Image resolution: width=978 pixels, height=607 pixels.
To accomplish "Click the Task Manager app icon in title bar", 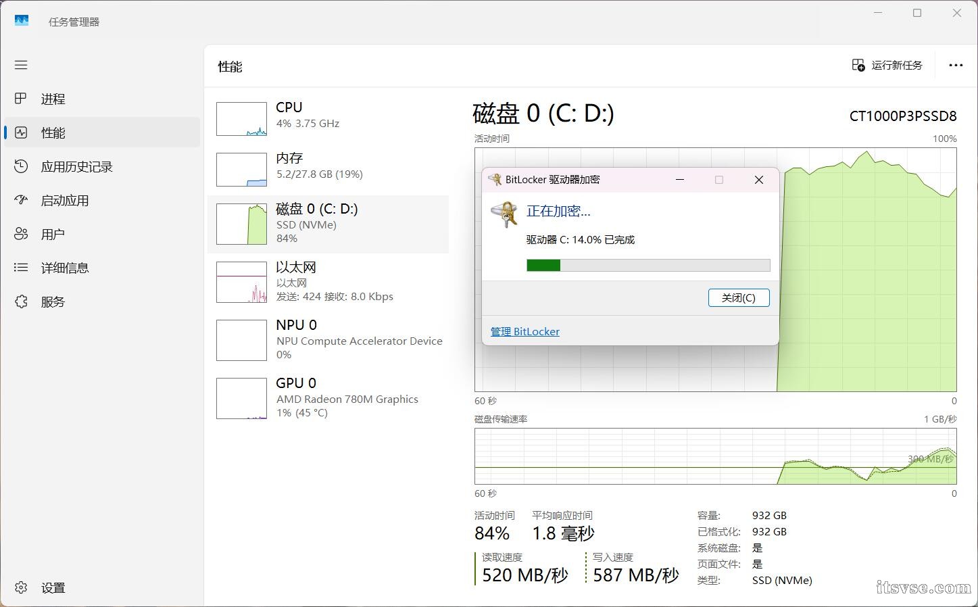I will tap(22, 21).
